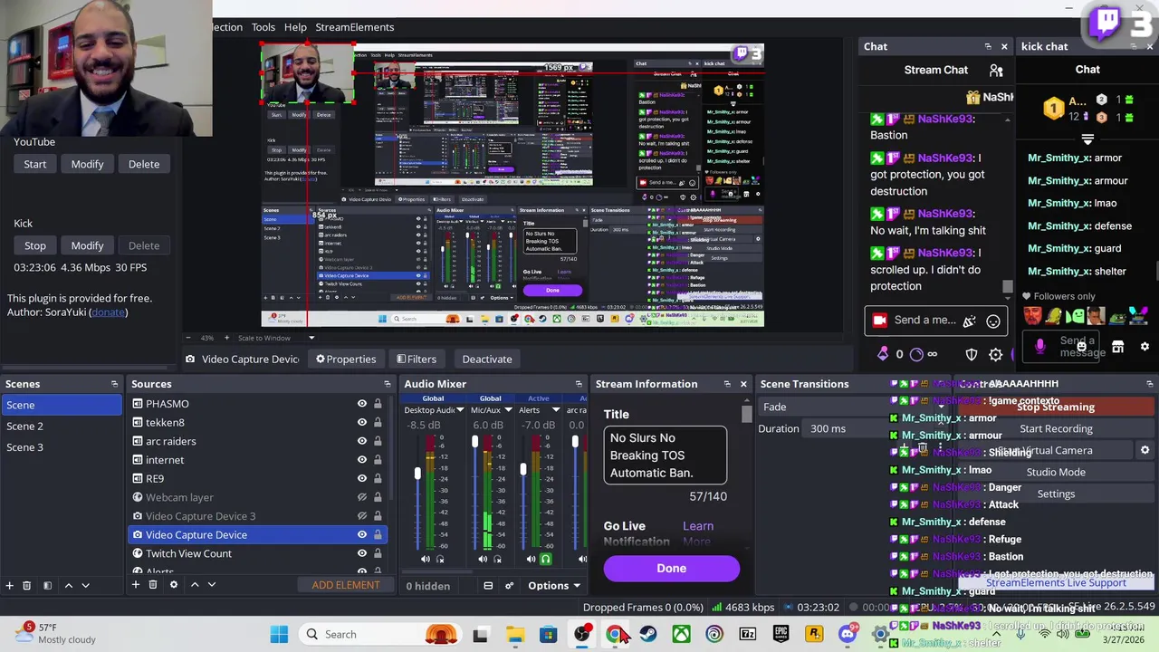This screenshot has height=652, width=1159.
Task: Undock the Stream Information panel
Action: [x=727, y=384]
